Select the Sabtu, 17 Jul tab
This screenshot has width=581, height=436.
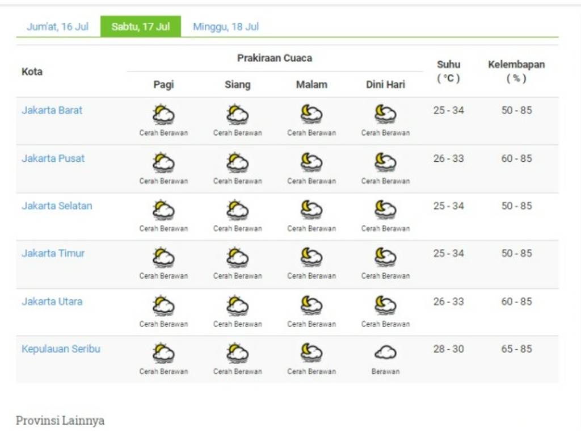pos(141,26)
